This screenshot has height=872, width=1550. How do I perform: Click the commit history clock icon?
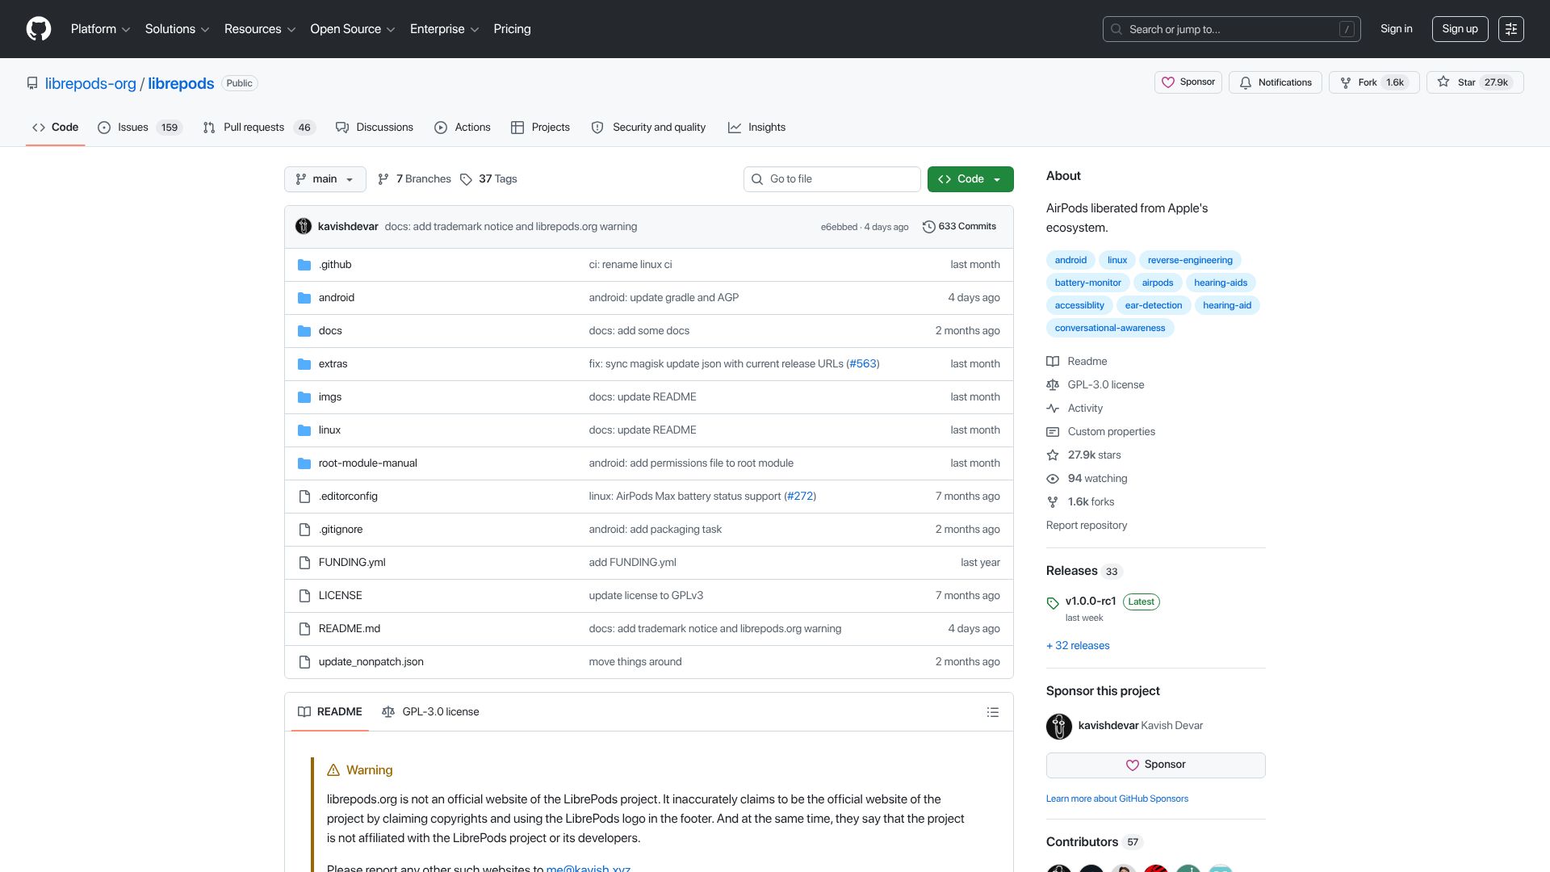(x=928, y=227)
